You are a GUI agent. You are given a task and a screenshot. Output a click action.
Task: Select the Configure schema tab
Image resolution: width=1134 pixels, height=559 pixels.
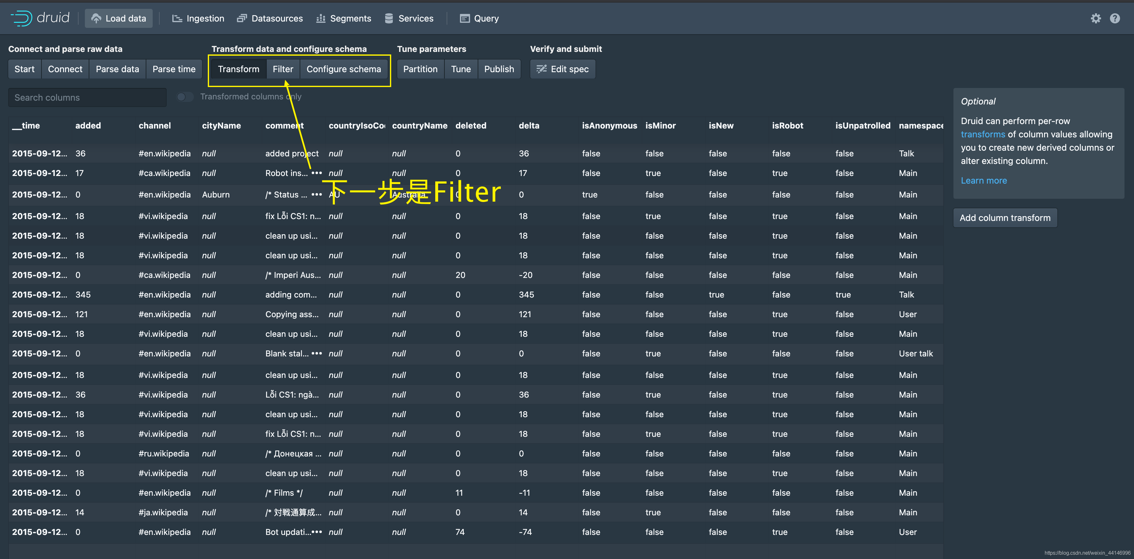(x=344, y=69)
